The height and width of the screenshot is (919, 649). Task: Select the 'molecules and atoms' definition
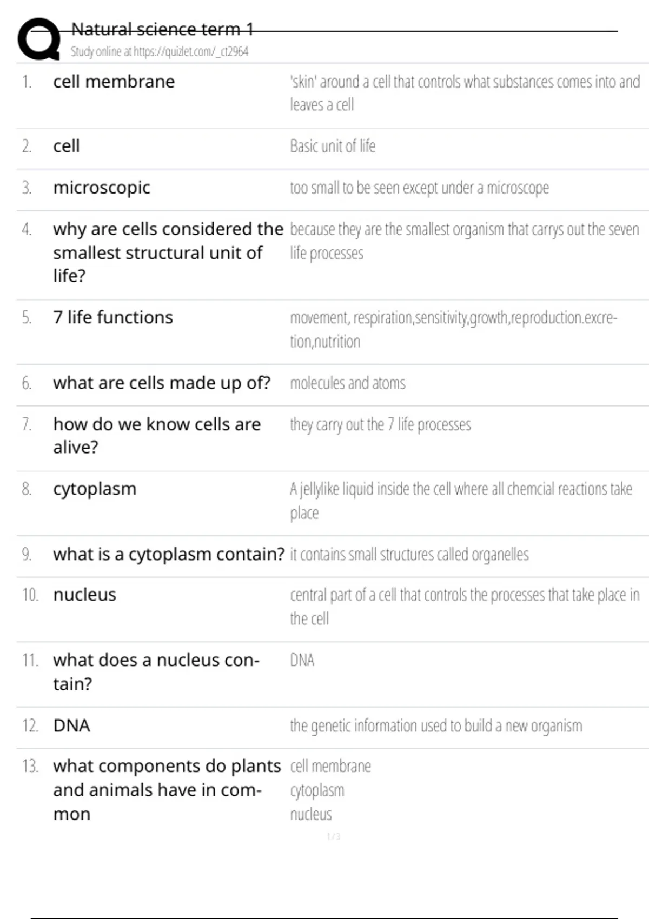(x=347, y=383)
